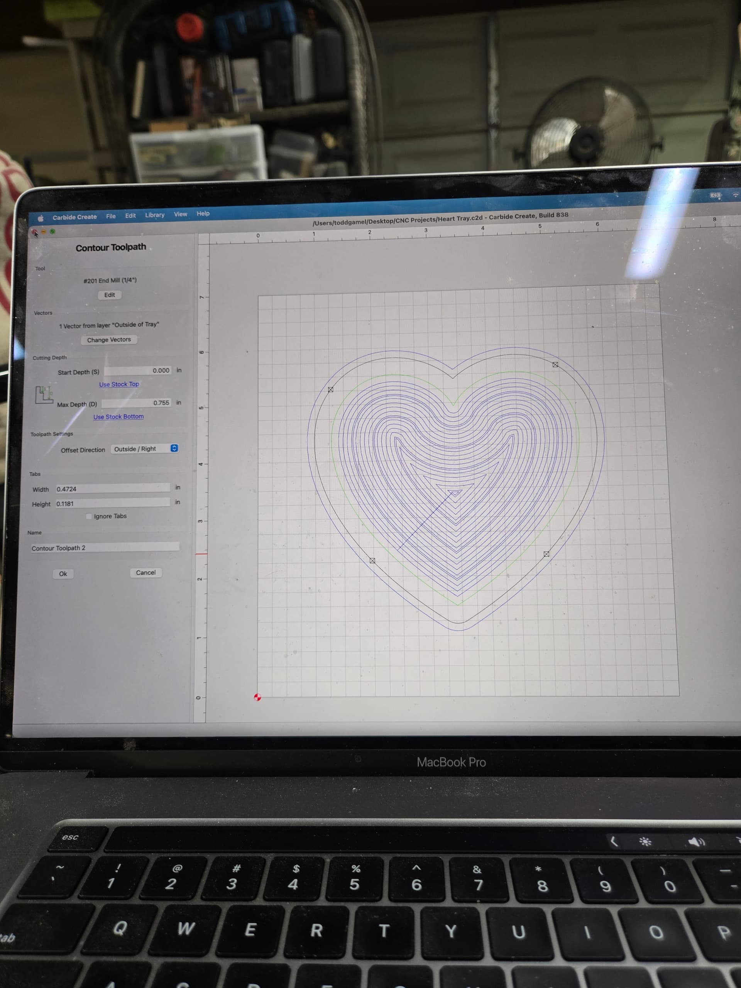The width and height of the screenshot is (741, 988).
Task: Open the Library menu
Action: coord(154,215)
